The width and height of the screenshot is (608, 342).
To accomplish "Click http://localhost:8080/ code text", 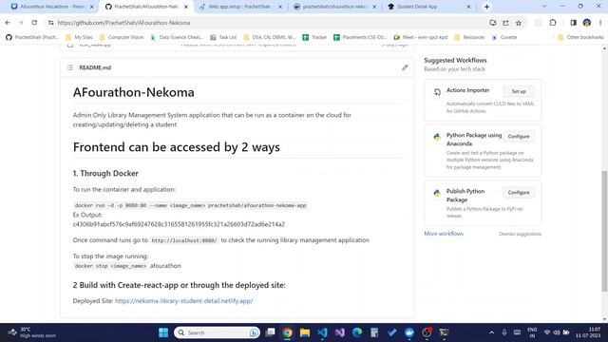I will (x=184, y=240).
